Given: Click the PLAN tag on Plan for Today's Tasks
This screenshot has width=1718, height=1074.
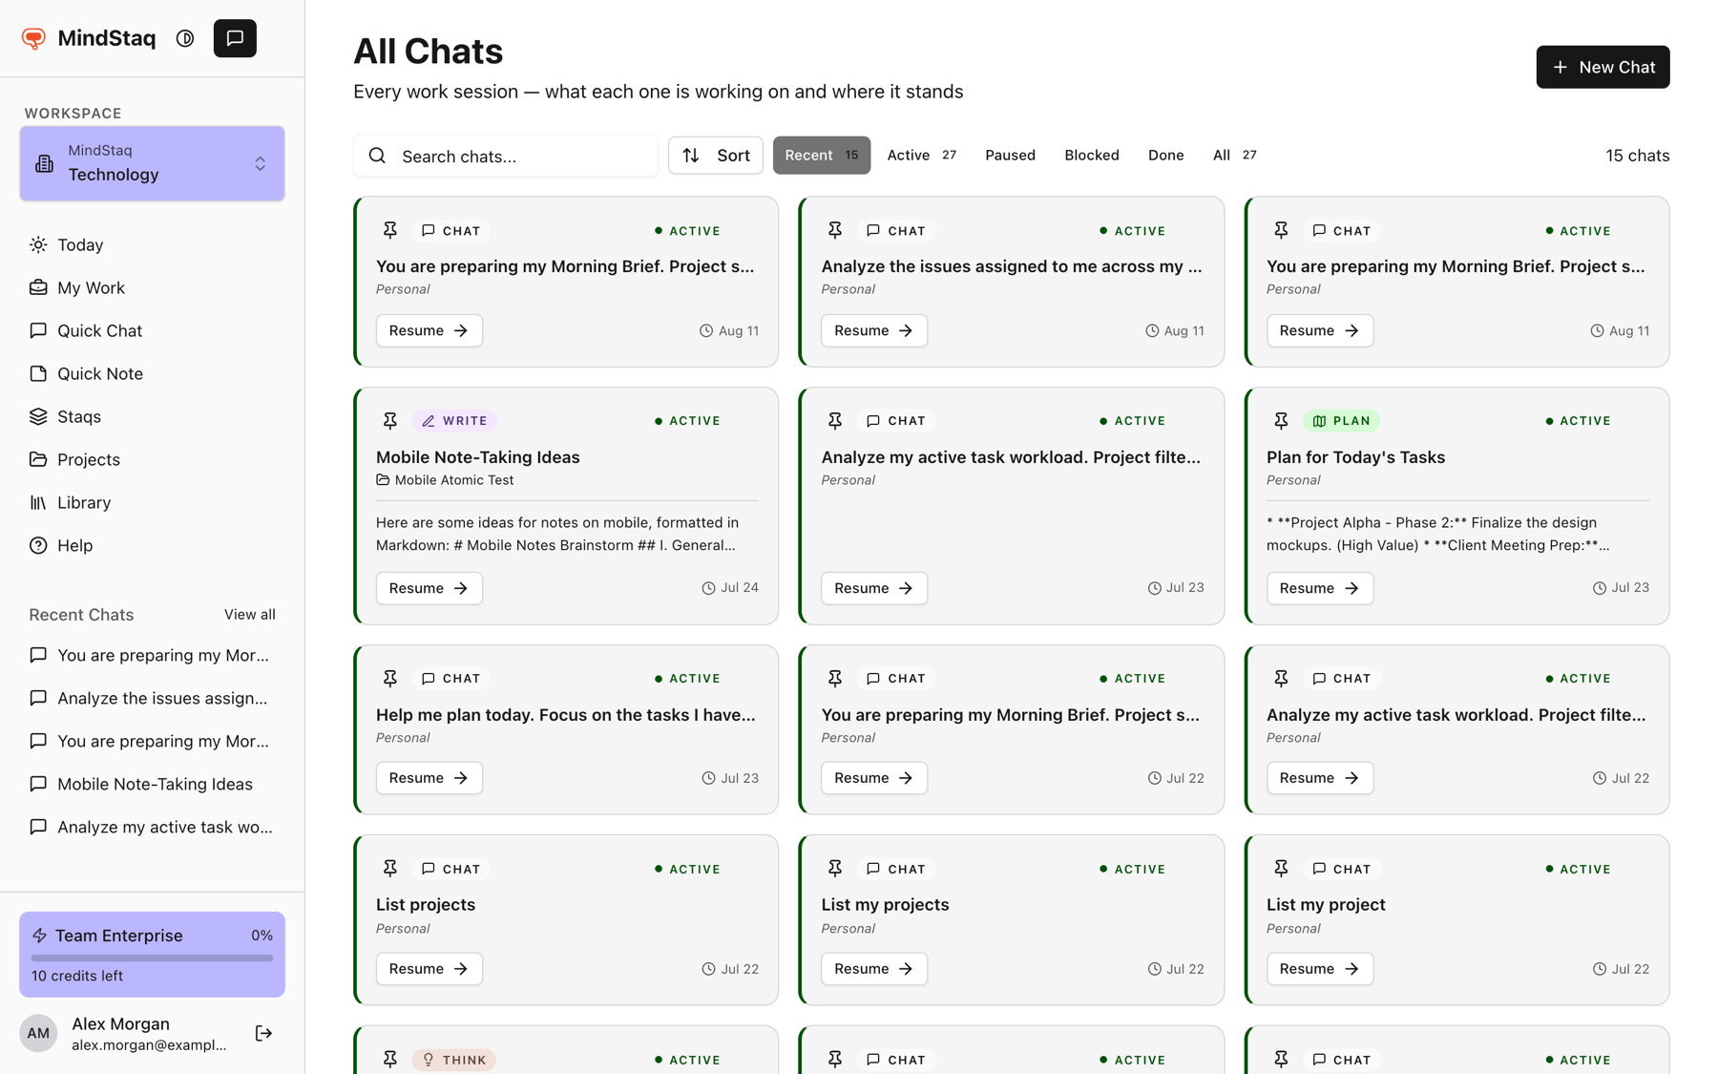Looking at the screenshot, I should pyautogui.click(x=1342, y=421).
